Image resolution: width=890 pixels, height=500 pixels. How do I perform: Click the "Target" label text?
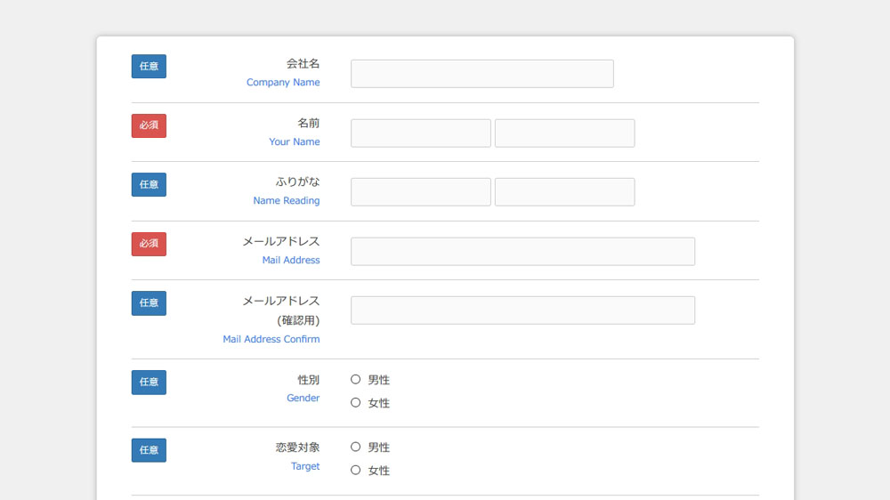coord(305,466)
